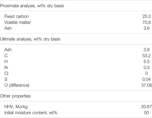Click the Proximate analysis section header

click(32, 6)
